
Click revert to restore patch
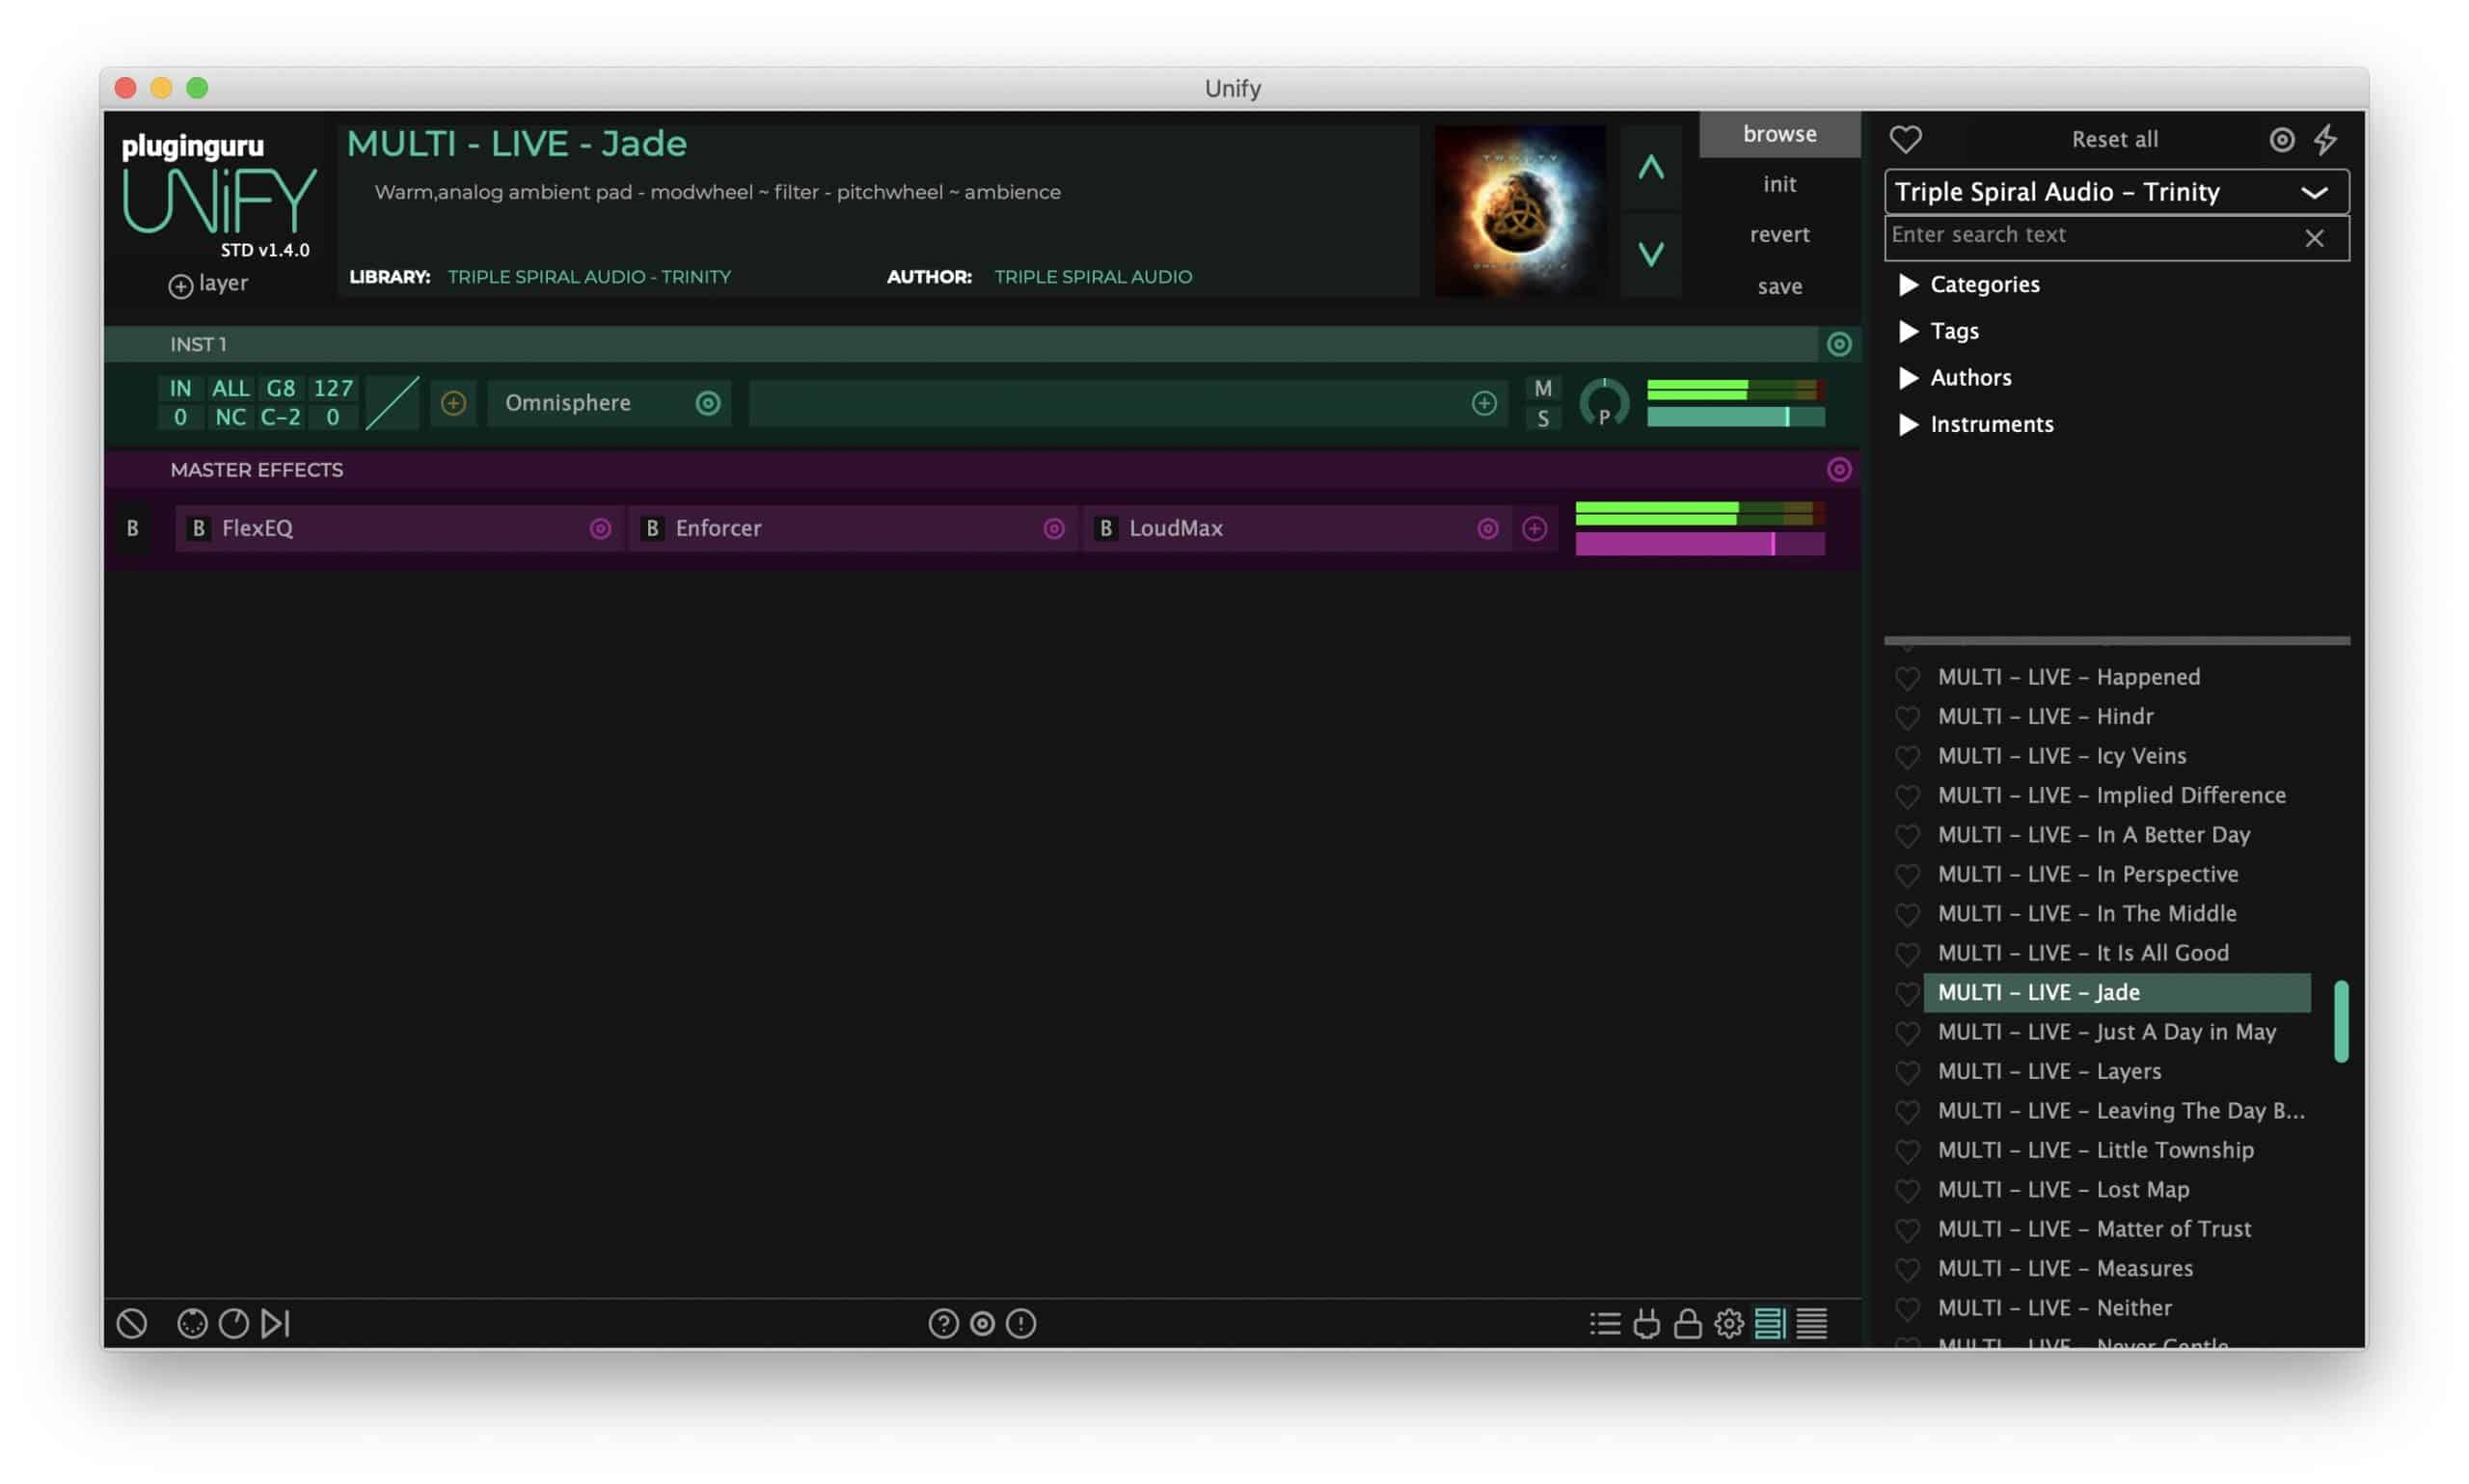click(x=1779, y=234)
